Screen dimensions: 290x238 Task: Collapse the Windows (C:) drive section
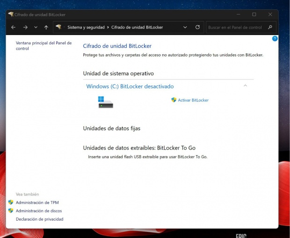pos(245,86)
